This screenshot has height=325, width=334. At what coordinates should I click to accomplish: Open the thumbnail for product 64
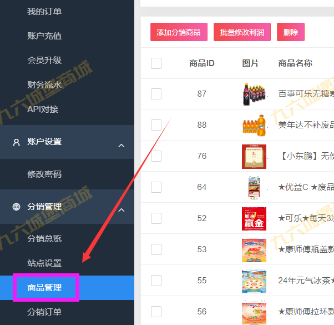point(254,188)
